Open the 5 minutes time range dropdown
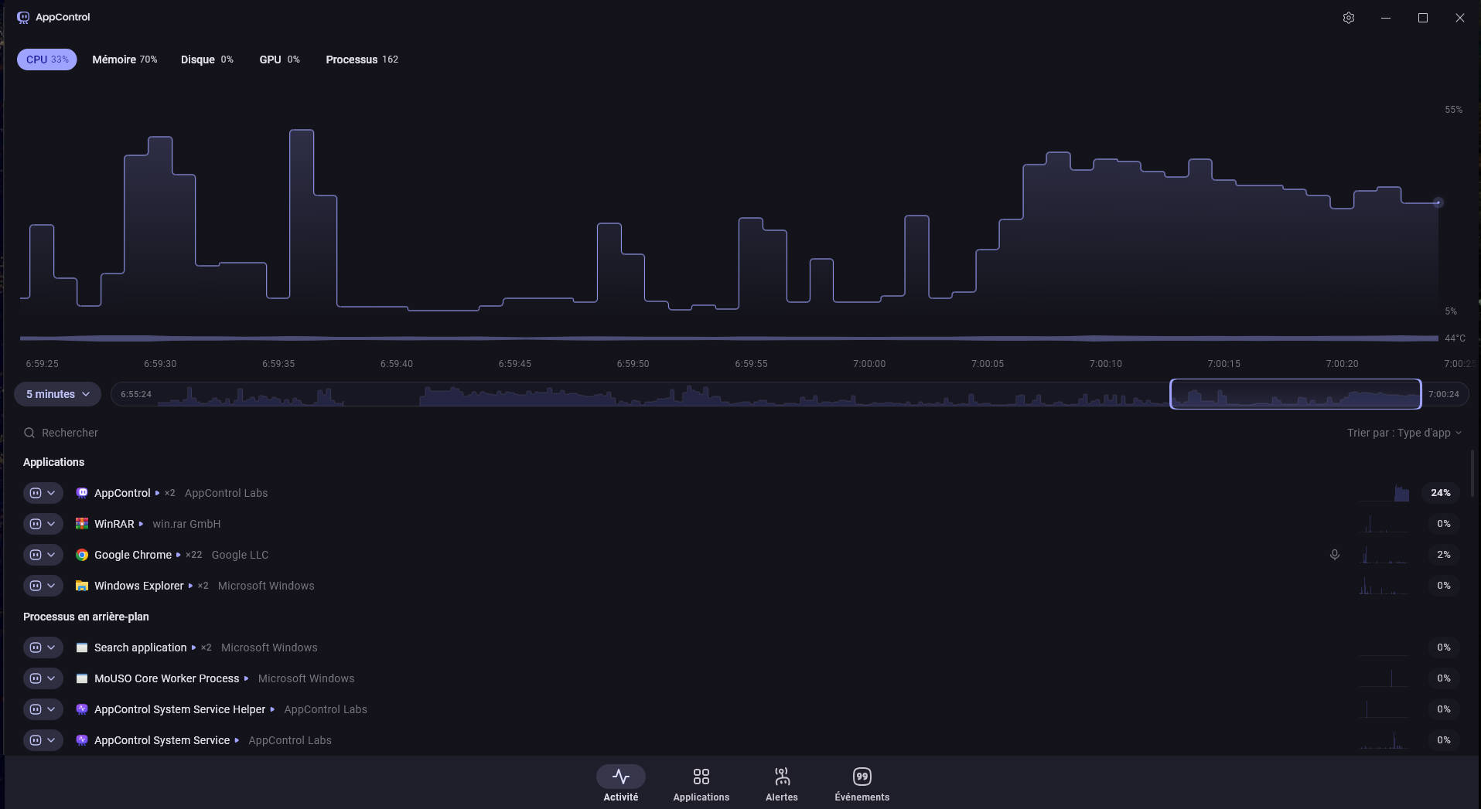 pyautogui.click(x=58, y=394)
